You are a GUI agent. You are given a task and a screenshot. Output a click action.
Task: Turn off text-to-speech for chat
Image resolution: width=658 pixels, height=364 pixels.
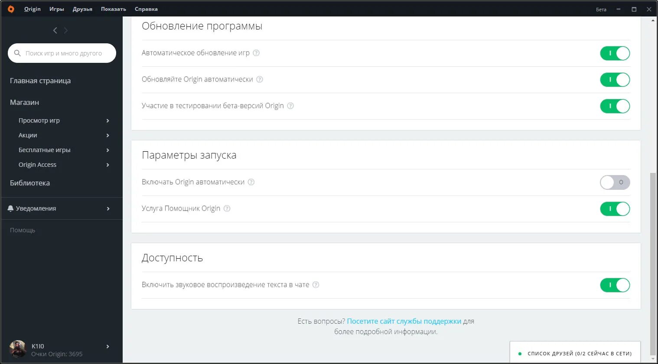(x=615, y=285)
